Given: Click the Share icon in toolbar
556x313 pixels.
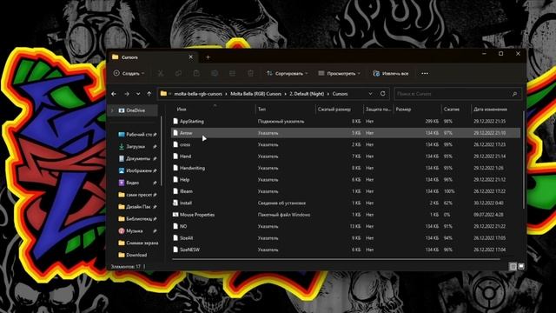Looking at the screenshot, I should (x=232, y=73).
